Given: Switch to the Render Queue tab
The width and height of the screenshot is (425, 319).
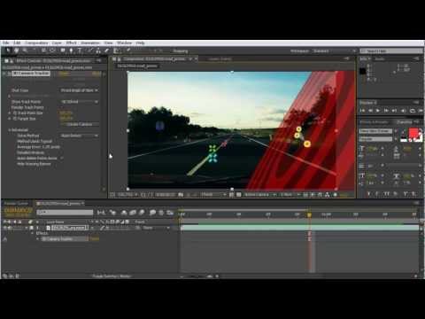Looking at the screenshot, I should [16, 204].
